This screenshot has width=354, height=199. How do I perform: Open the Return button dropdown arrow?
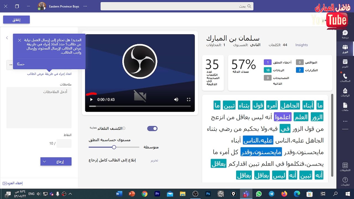[44, 162]
